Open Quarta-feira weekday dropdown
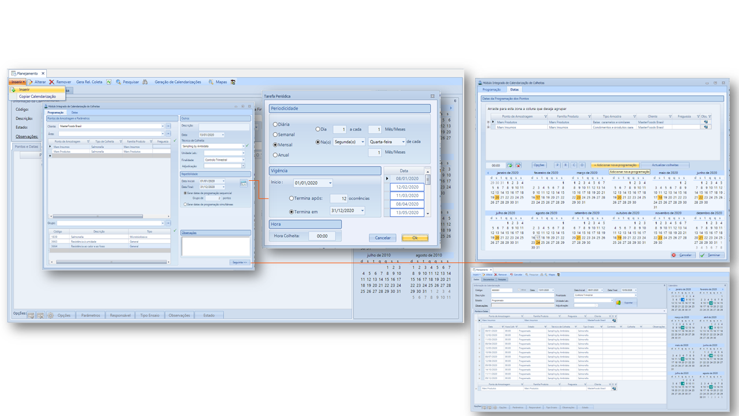This screenshot has height=416, width=739. pyautogui.click(x=402, y=142)
